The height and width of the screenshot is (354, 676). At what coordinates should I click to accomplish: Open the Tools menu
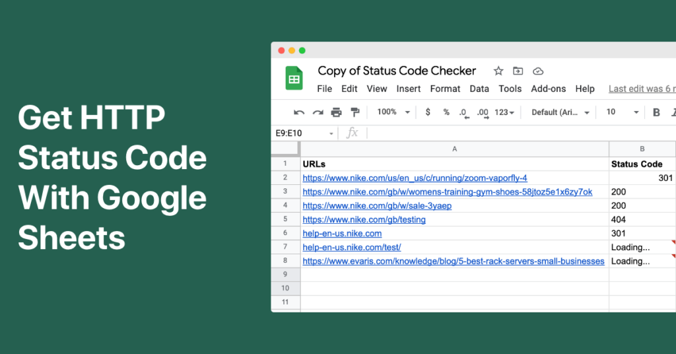(510, 88)
